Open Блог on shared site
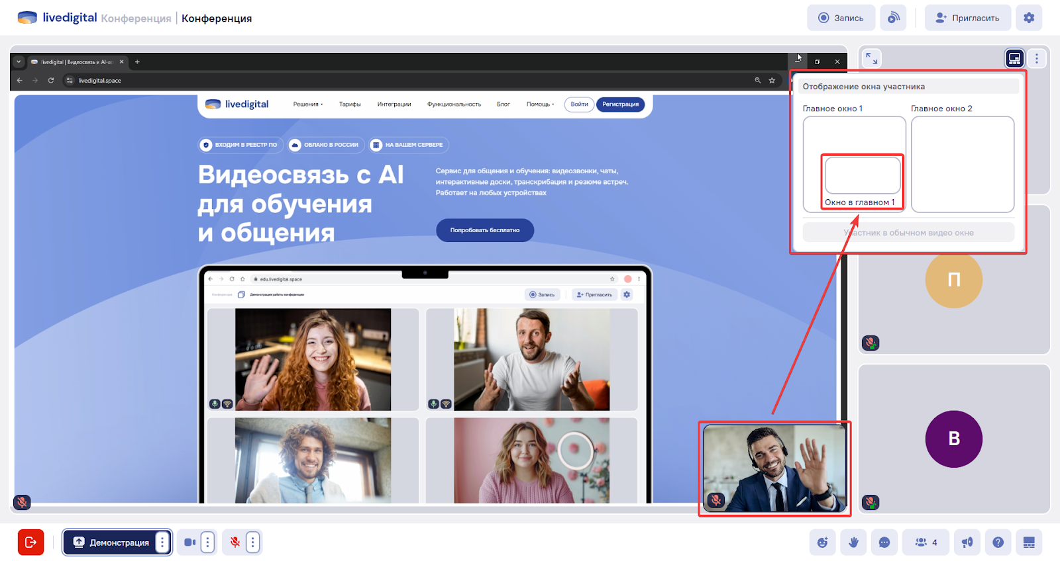Image resolution: width=1060 pixels, height=561 pixels. tap(503, 105)
